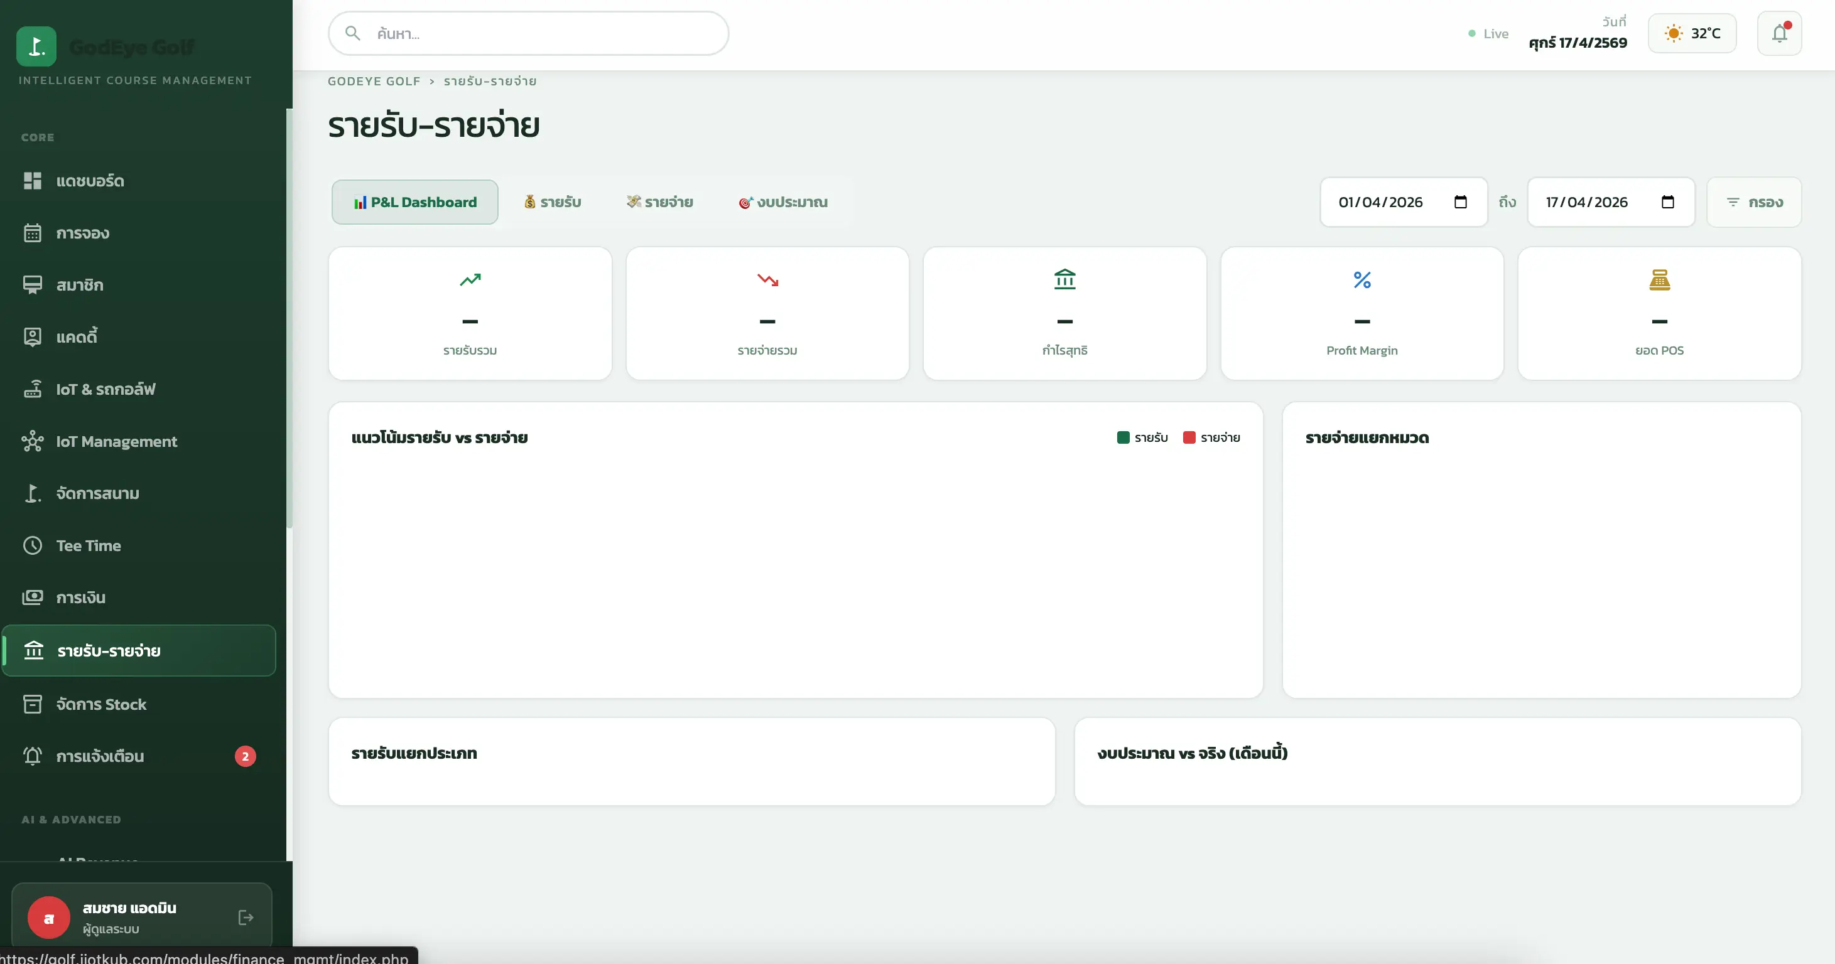This screenshot has width=1835, height=964.
Task: Click the การจอง calendar icon
Action: pos(33,233)
